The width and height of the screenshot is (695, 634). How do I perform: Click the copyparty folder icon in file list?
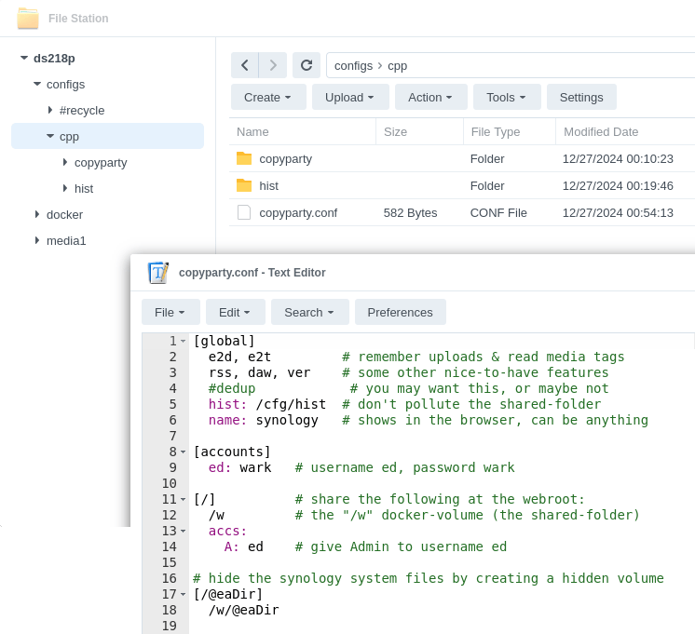pos(244,158)
